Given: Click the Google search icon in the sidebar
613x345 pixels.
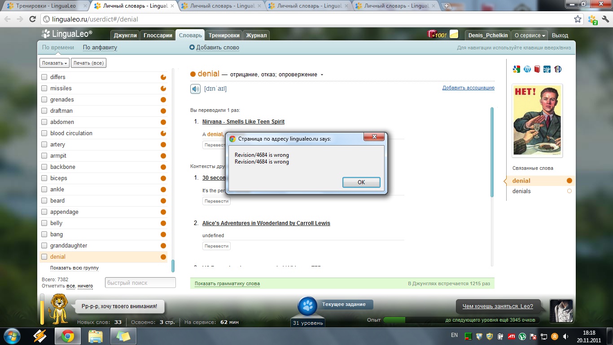Looking at the screenshot, I should tap(517, 69).
